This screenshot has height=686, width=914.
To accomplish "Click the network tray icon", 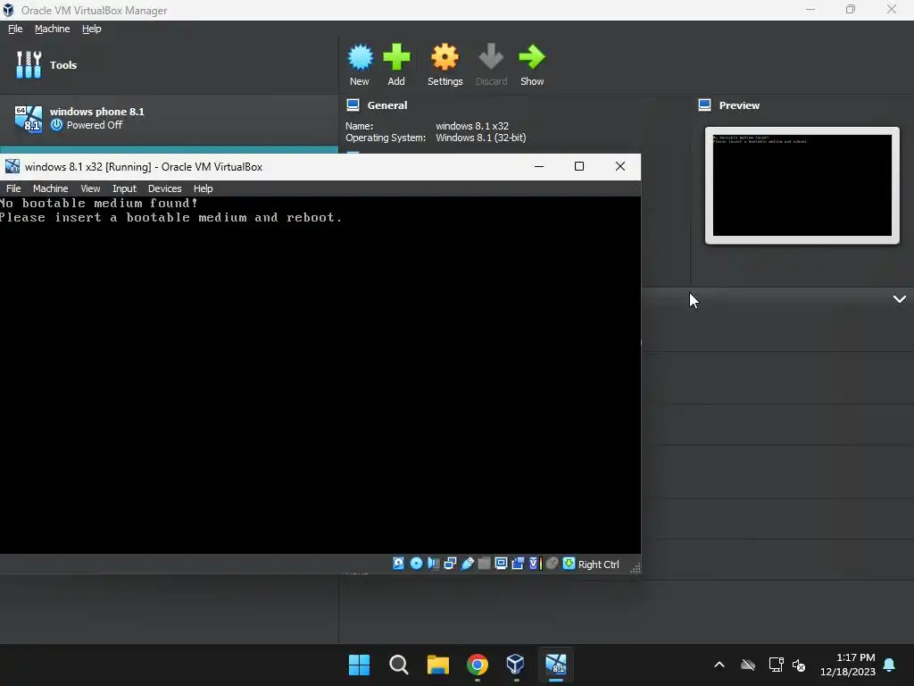I will pyautogui.click(x=776, y=665).
